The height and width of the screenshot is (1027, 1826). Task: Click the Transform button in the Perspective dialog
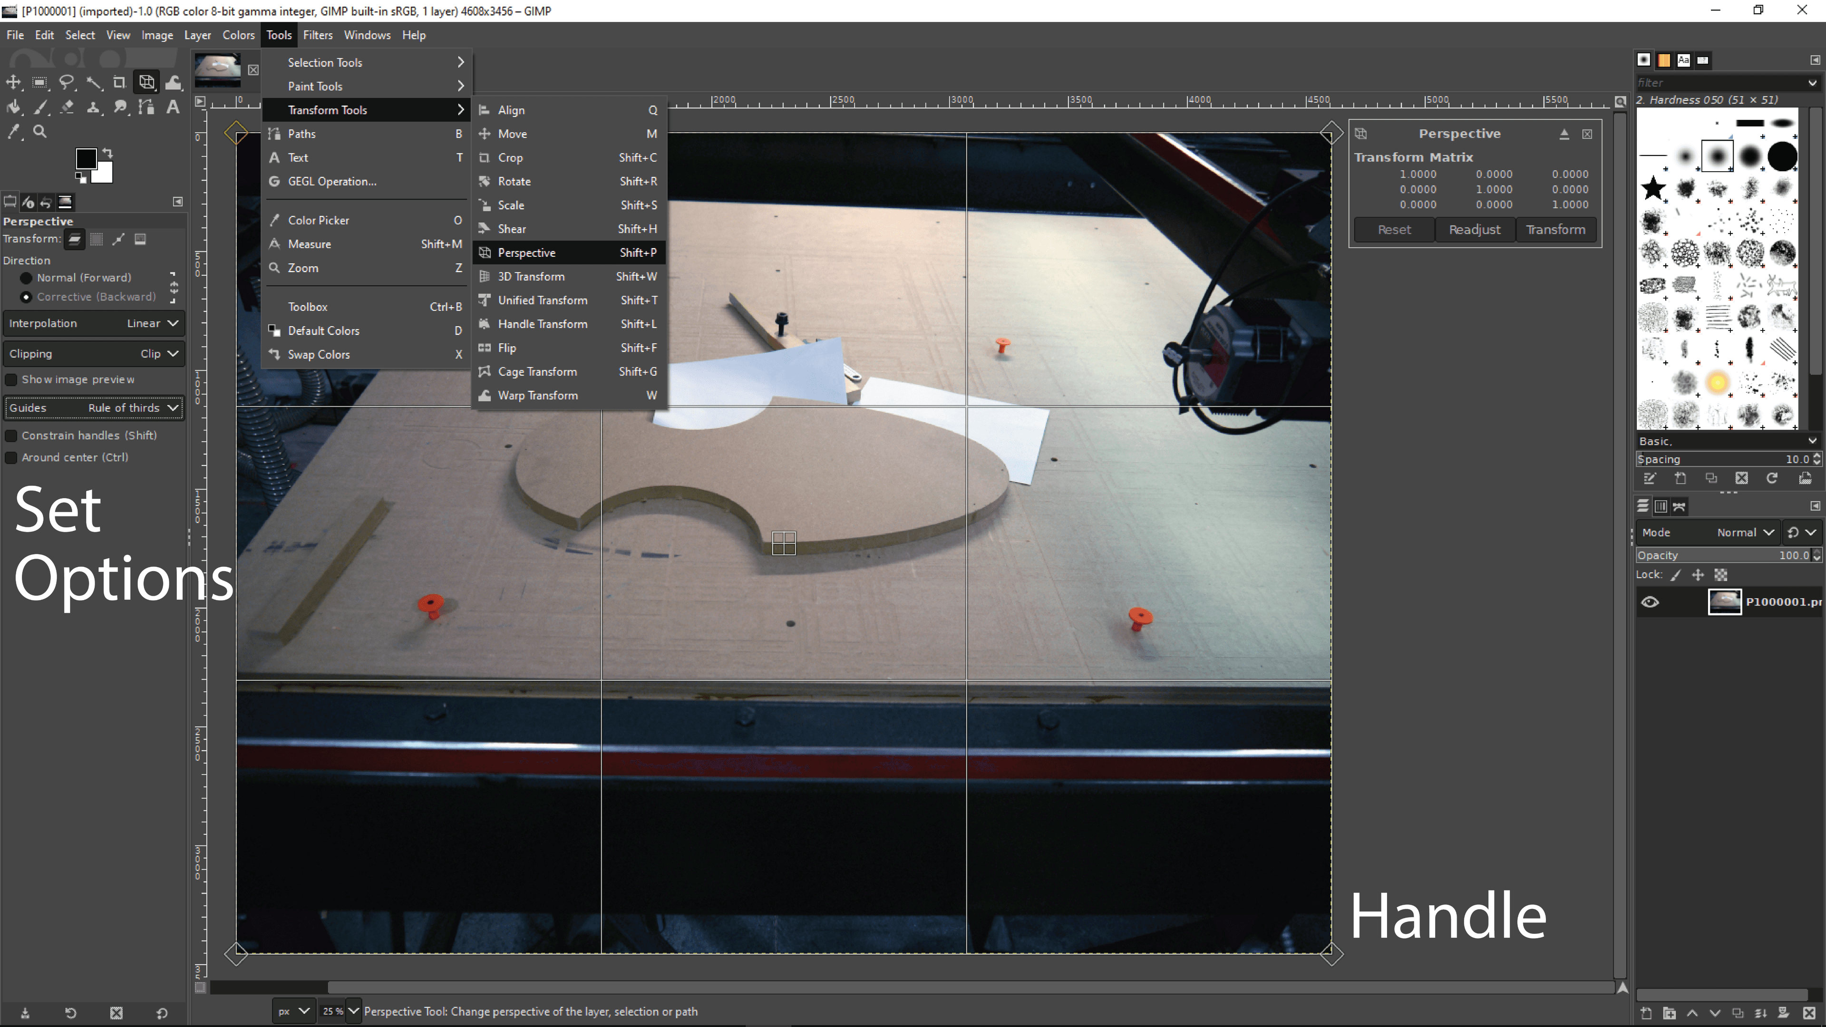1555,229
